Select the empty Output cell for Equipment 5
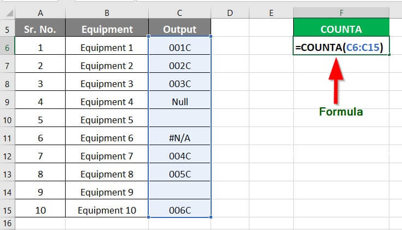 click(180, 120)
